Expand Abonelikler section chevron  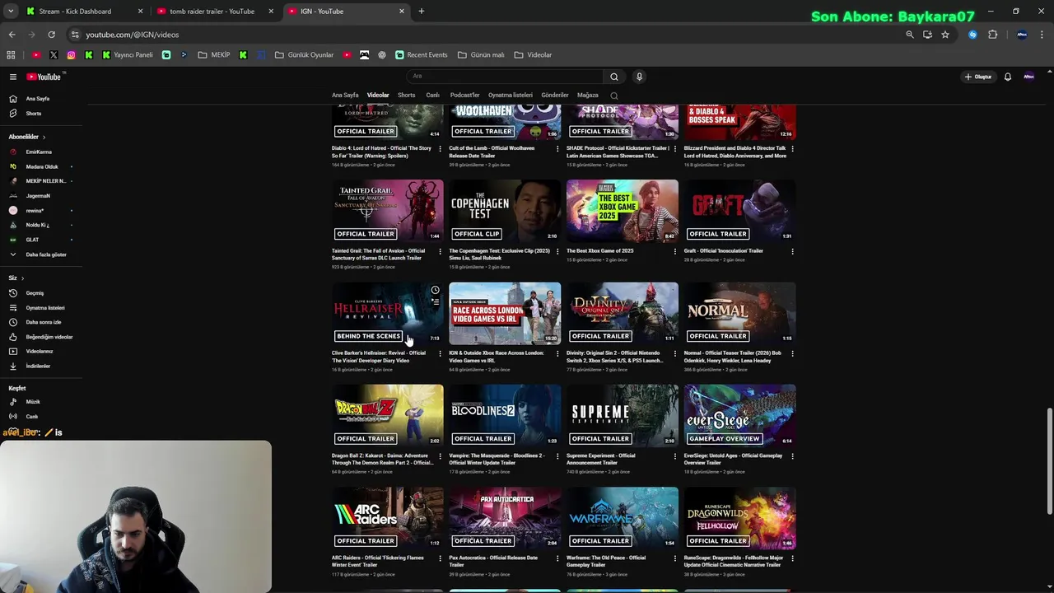[44, 137]
